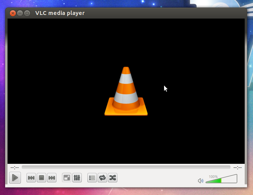
Task: Set volume on the green volume slider
Action: (221, 179)
